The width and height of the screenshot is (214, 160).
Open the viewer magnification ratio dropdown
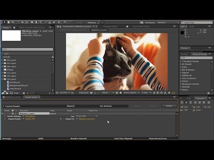65,93
